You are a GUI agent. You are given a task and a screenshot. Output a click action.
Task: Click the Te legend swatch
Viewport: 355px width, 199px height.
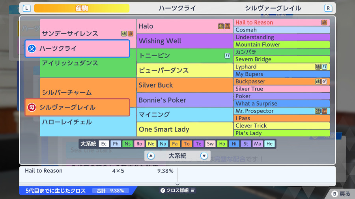coord(198,144)
